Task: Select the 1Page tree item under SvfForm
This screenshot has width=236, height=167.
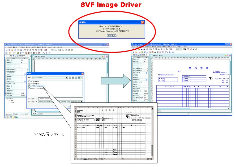Action: pyautogui.click(x=12, y=102)
